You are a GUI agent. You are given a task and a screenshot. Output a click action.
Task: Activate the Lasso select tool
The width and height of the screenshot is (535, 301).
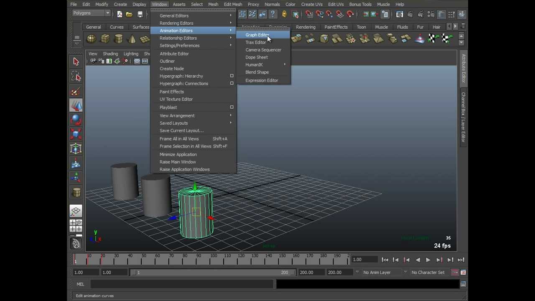pos(76,77)
